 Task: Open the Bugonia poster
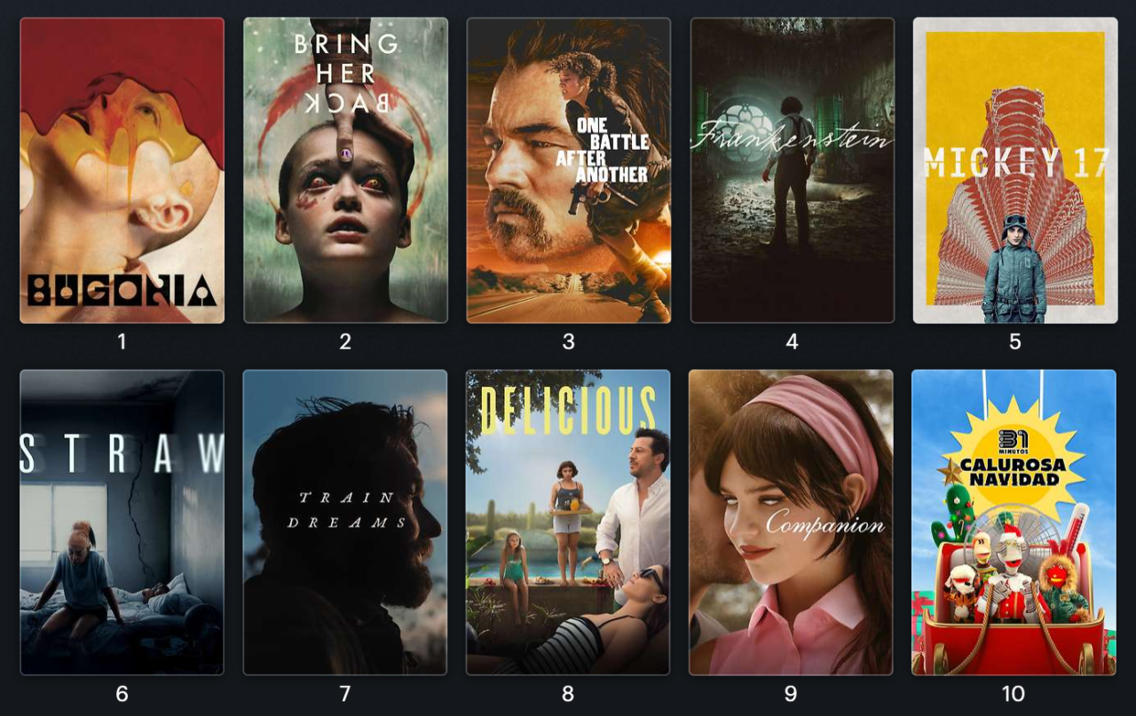122,170
